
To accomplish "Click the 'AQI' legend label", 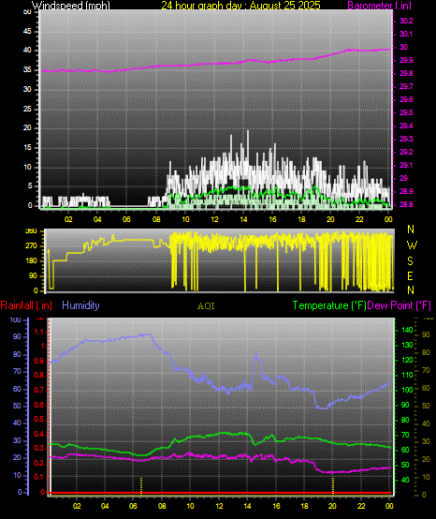I will coord(206,306).
